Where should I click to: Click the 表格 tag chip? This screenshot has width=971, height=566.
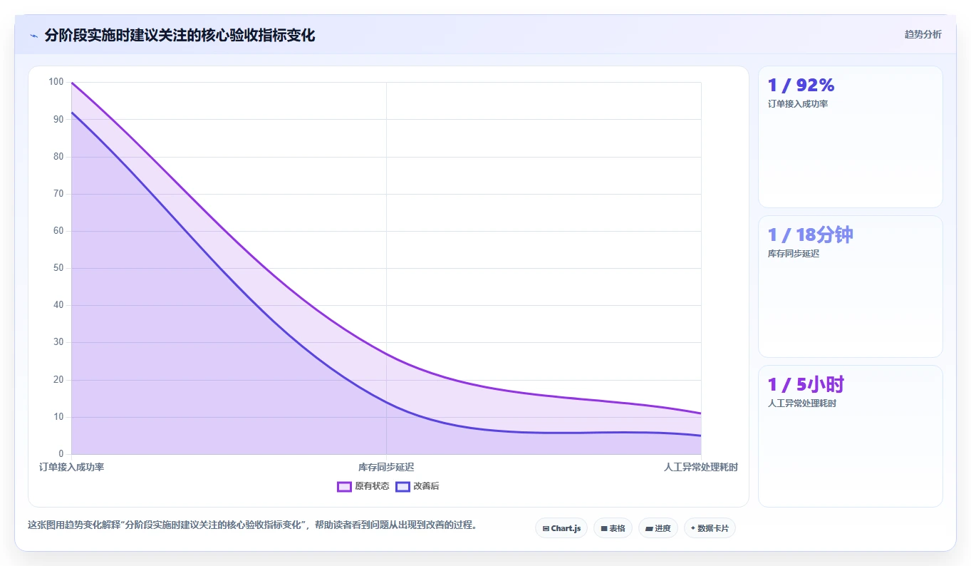(x=613, y=528)
